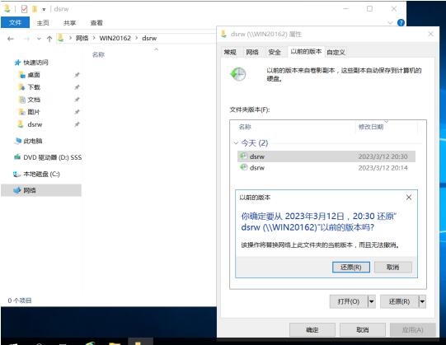Collapse the 今天 (2) group
446x345 pixels.
pyautogui.click(x=236, y=143)
